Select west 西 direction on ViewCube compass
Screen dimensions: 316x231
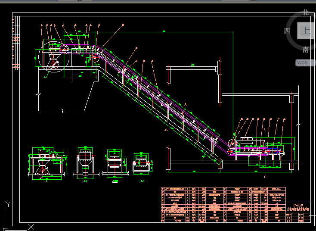[287, 31]
